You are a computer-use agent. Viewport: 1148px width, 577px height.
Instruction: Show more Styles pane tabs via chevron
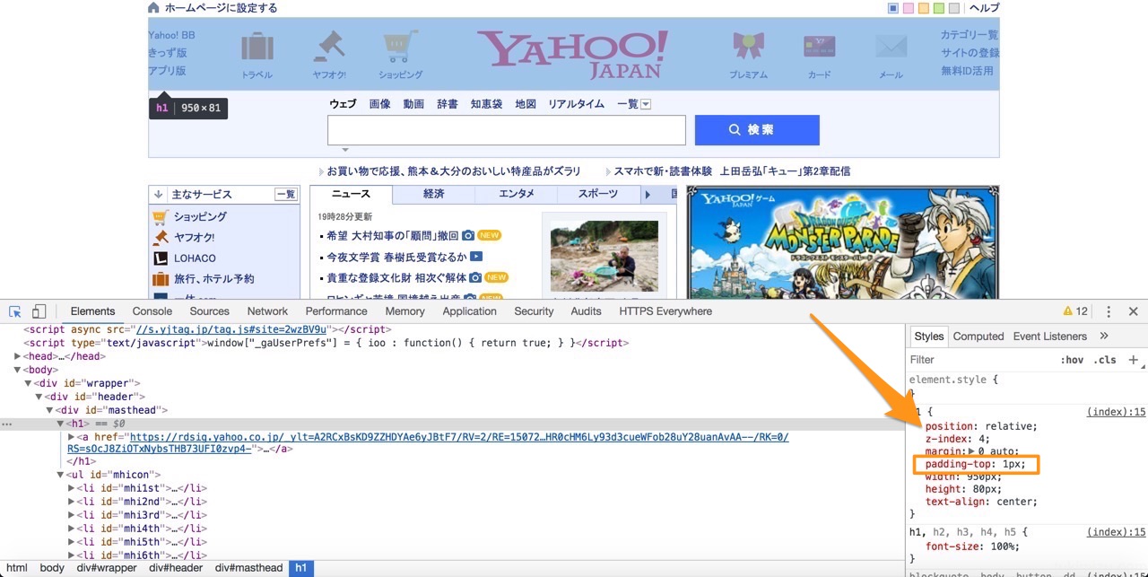(x=1104, y=337)
